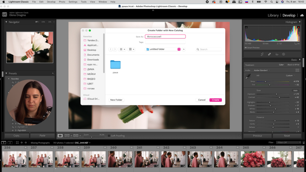Select the Healing tool icon

pos(269,54)
